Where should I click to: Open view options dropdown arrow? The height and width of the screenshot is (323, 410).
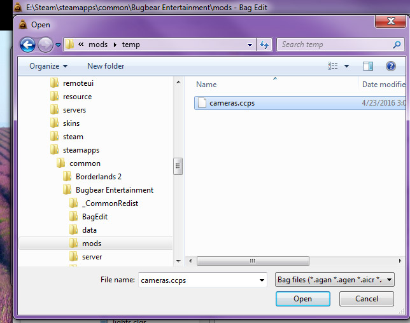click(x=346, y=66)
